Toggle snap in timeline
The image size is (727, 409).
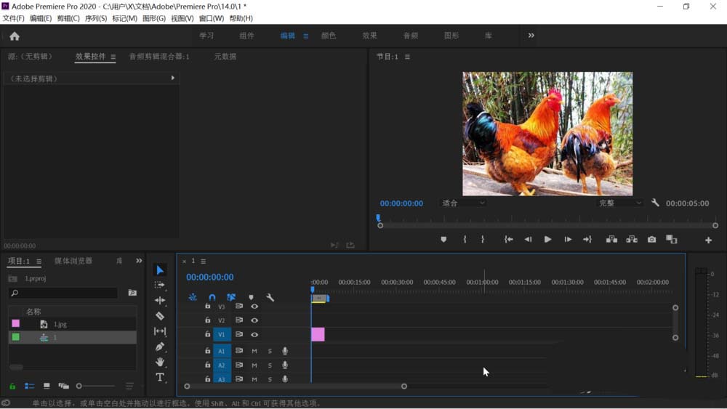point(212,297)
